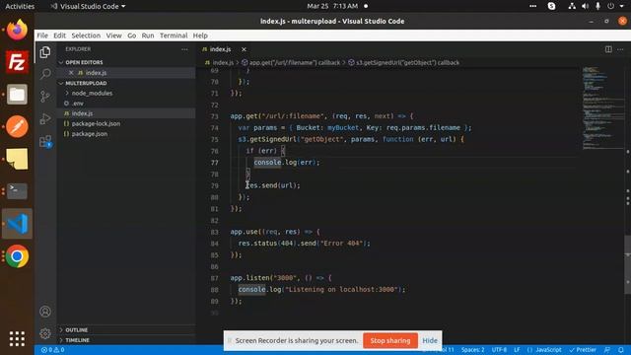Show Applications grid in dock
The image size is (631, 355).
tap(17, 338)
